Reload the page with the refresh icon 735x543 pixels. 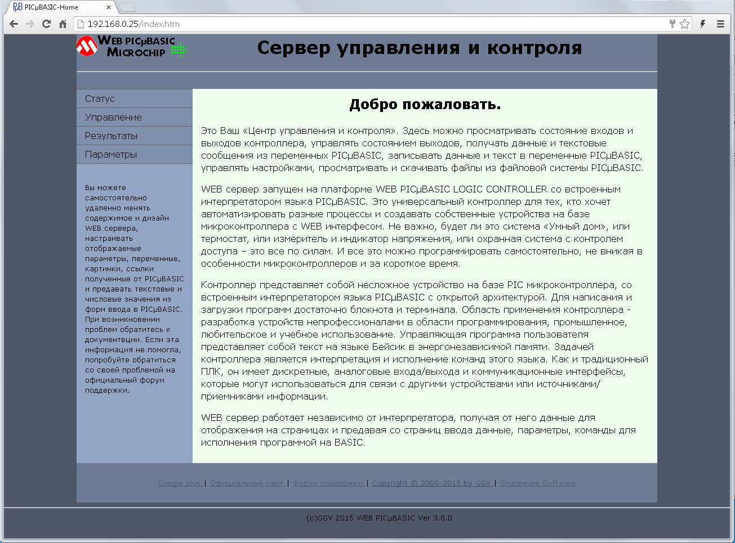click(x=47, y=24)
